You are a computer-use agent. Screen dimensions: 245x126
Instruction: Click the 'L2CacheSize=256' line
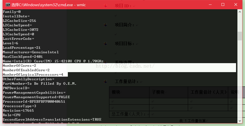(x=19, y=21)
